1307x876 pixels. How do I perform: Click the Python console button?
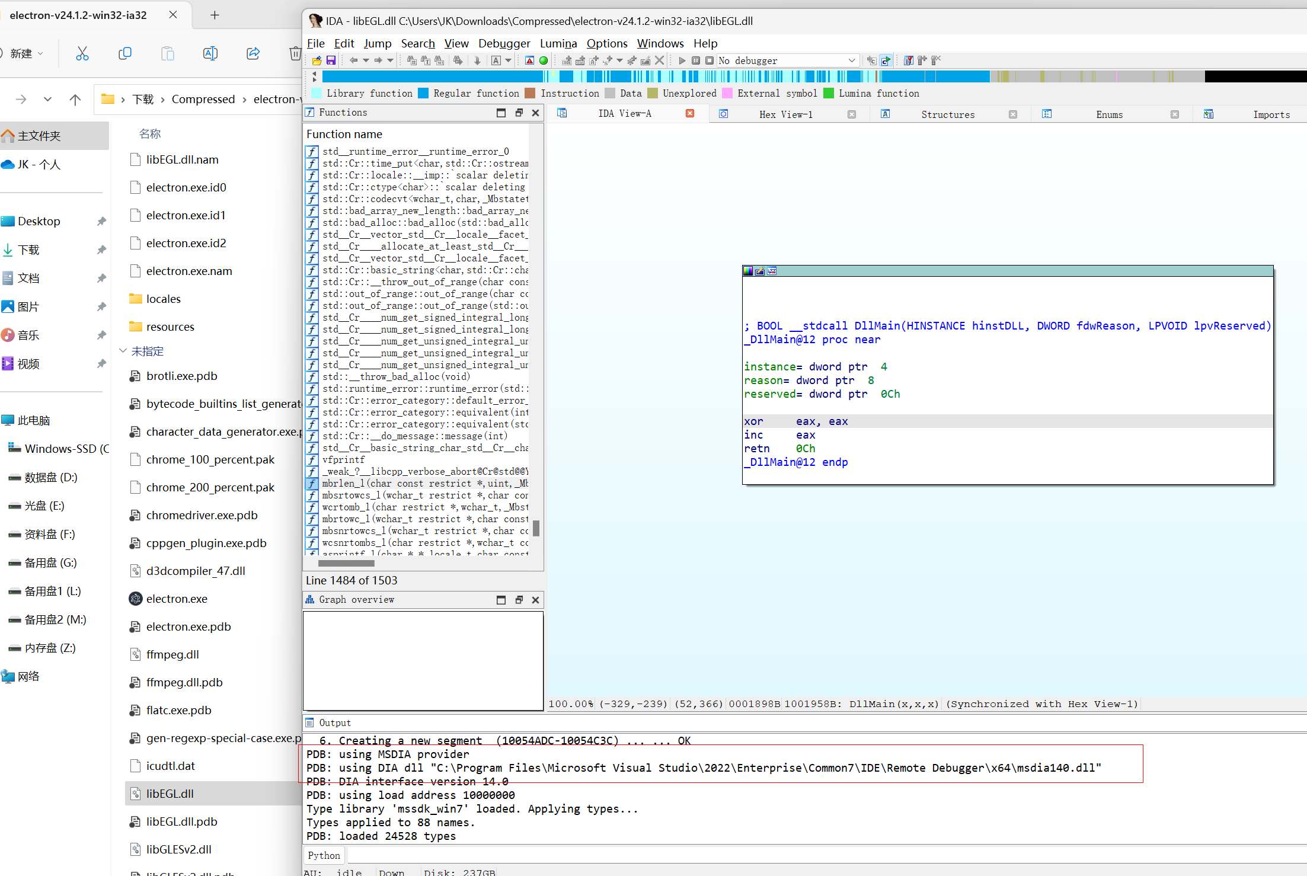324,855
